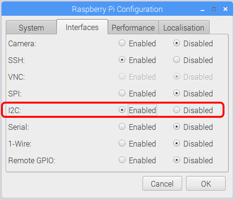Choose Disabled for 1-Wire

coord(177,143)
